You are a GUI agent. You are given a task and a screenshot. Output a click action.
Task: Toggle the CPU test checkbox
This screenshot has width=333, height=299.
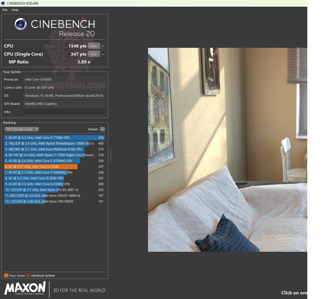click(x=103, y=46)
